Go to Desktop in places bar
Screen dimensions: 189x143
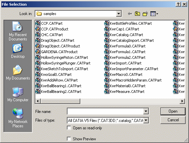(18, 51)
